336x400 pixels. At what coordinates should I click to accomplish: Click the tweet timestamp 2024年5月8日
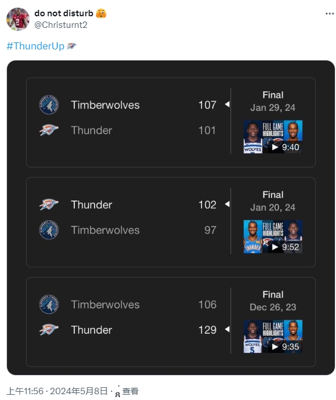click(78, 391)
